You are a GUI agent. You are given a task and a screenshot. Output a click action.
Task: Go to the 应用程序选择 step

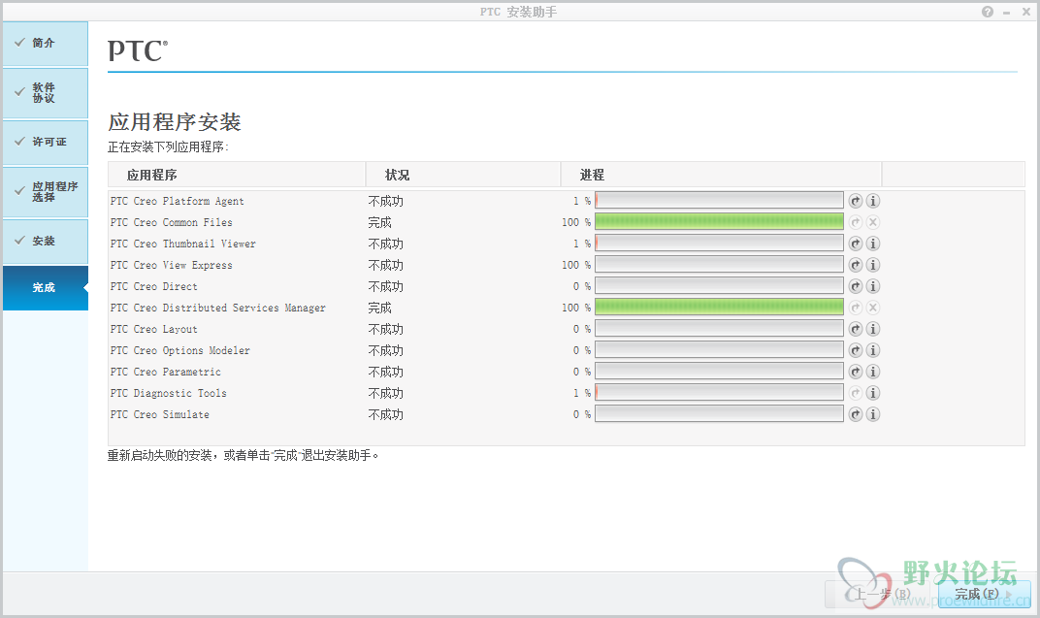(x=45, y=192)
